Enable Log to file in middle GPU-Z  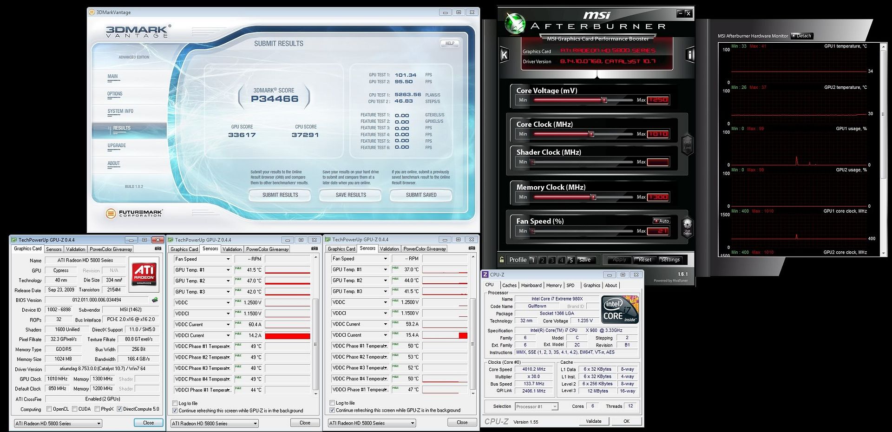(175, 403)
